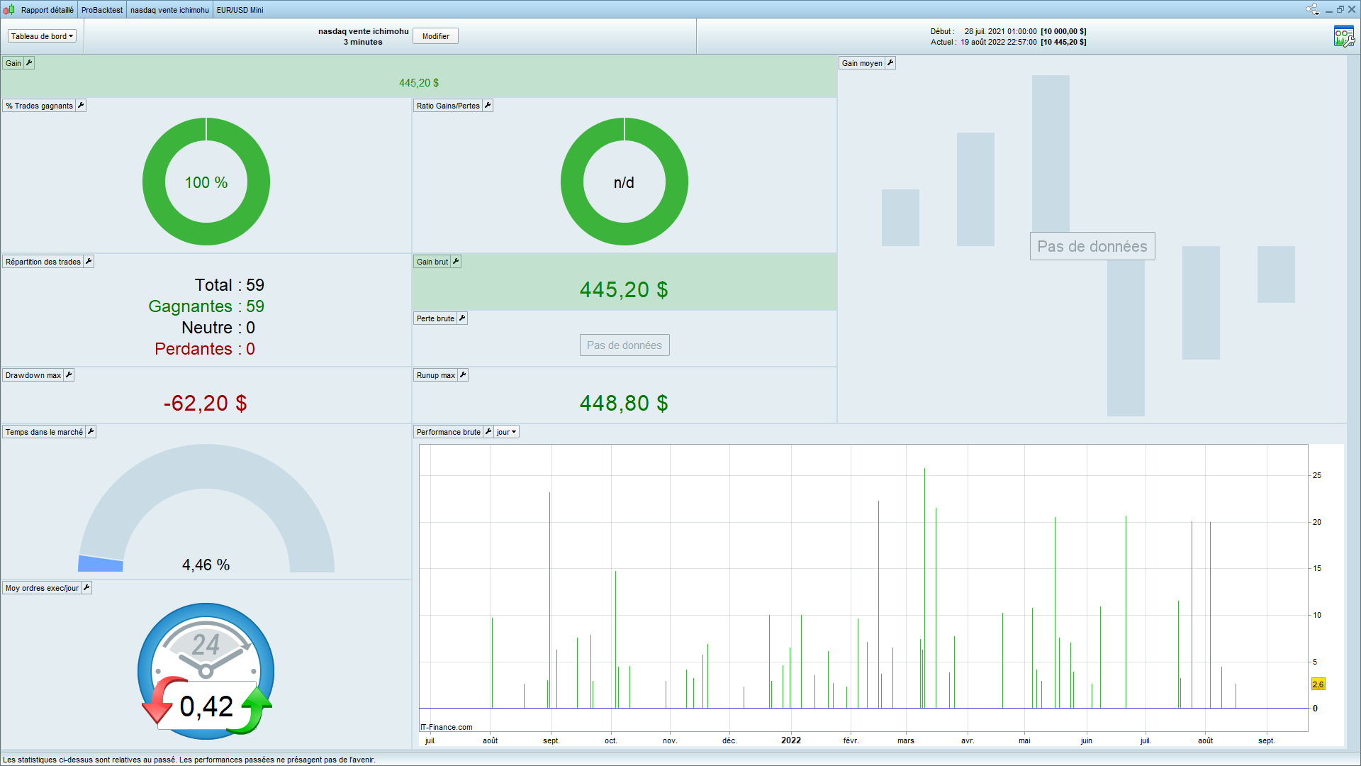Select the EUR/USD Mini tab

(x=240, y=10)
